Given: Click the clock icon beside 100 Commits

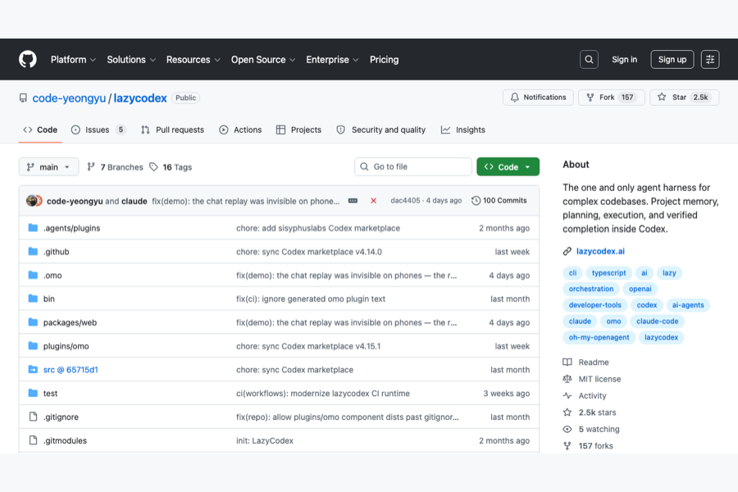Looking at the screenshot, I should [476, 201].
